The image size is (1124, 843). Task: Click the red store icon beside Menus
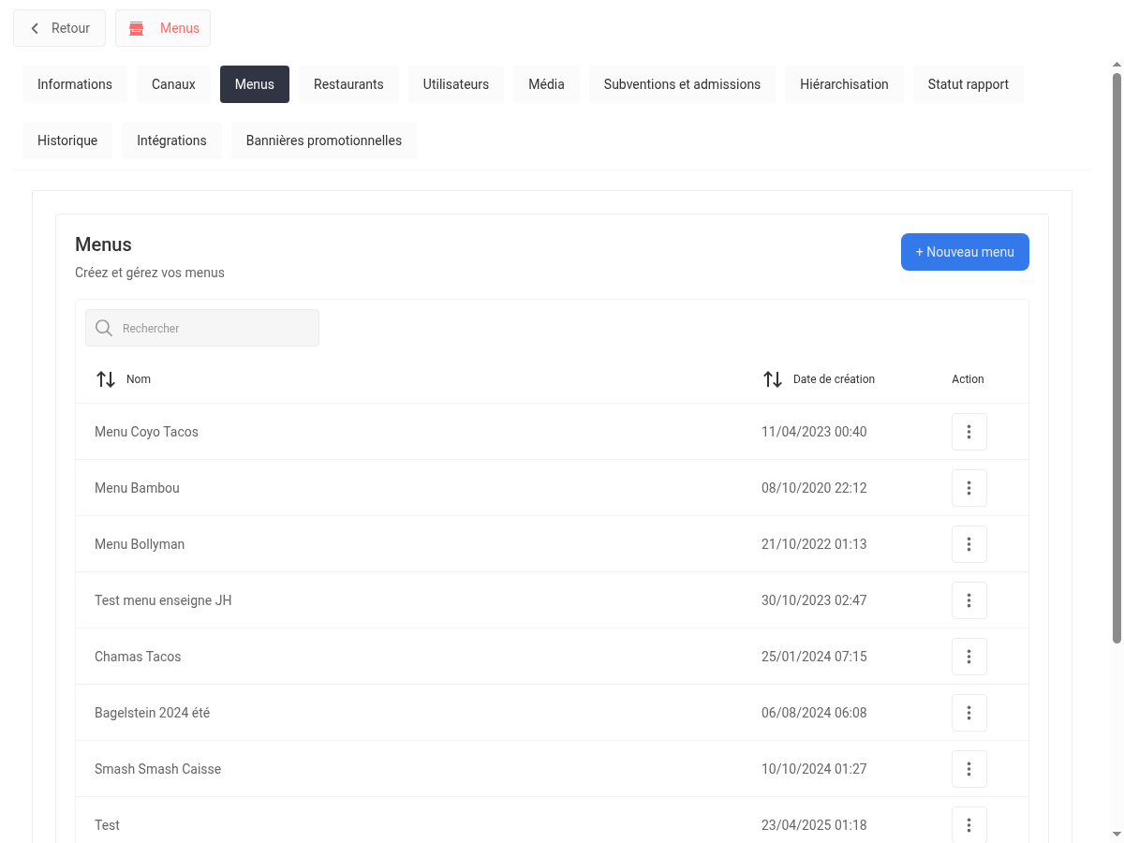pyautogui.click(x=137, y=28)
